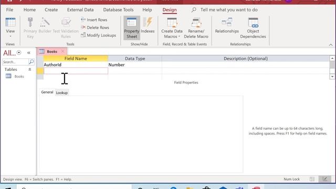Click Delete Rows
336x189 pixels.
[x=95, y=27]
